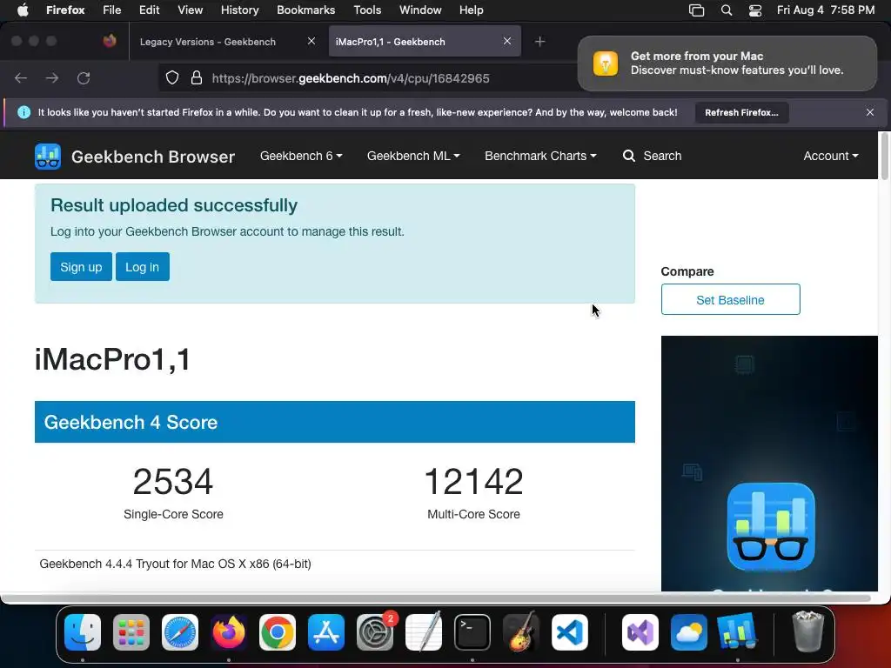Open Finder from the Dock
The image size is (891, 668).
[83, 632]
